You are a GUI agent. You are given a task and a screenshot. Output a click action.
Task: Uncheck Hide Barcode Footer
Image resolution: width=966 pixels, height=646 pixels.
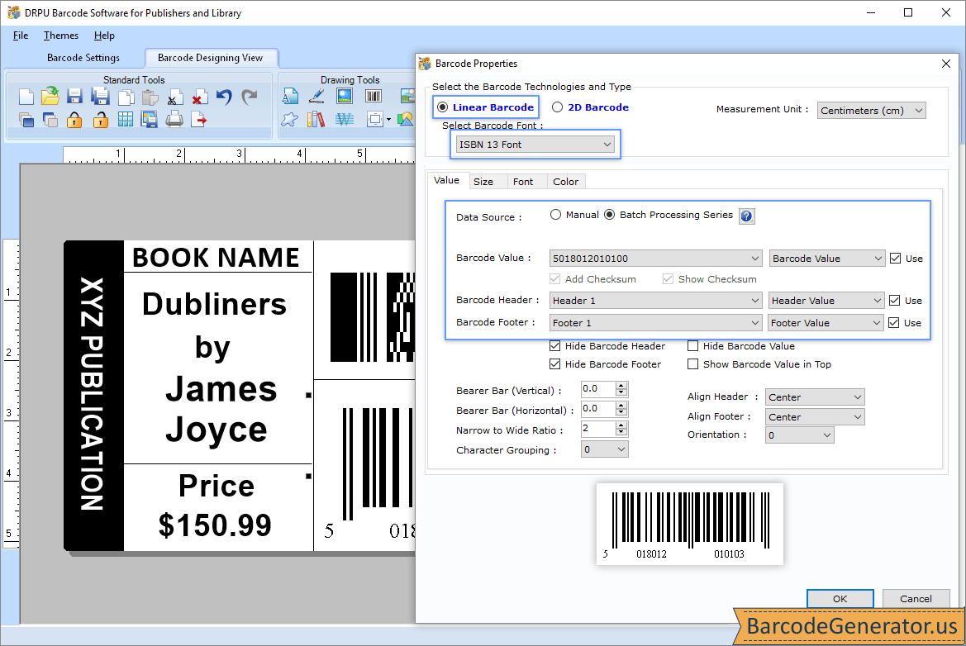[555, 364]
